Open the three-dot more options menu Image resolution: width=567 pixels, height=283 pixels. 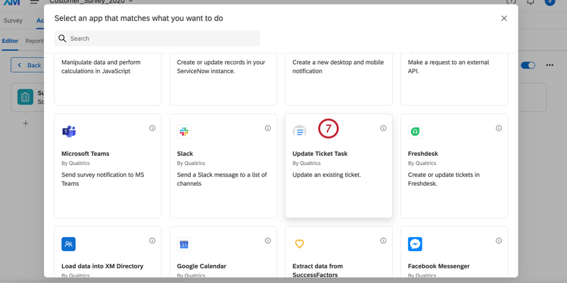pos(550,65)
